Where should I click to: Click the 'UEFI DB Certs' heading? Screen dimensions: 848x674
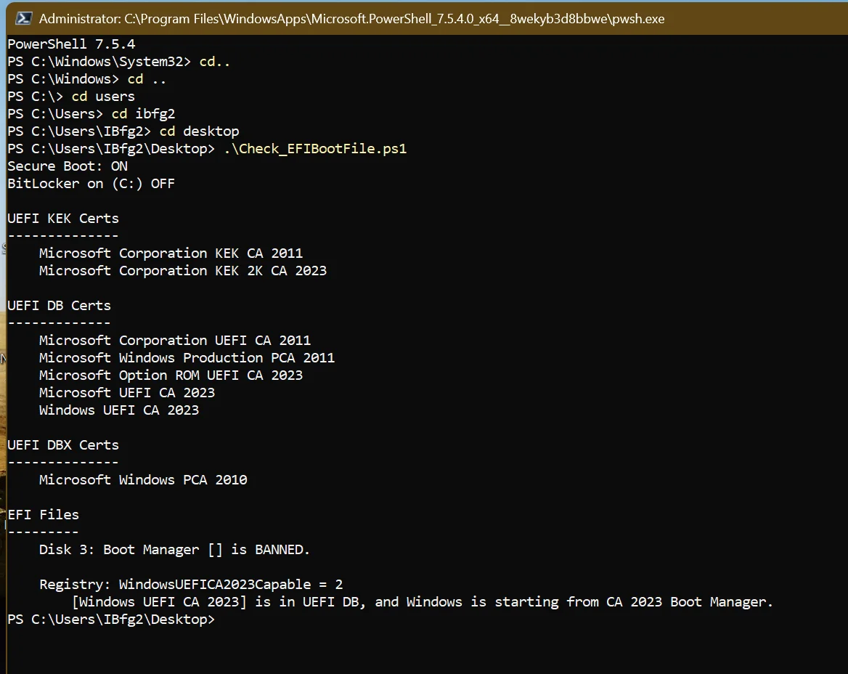pos(59,306)
